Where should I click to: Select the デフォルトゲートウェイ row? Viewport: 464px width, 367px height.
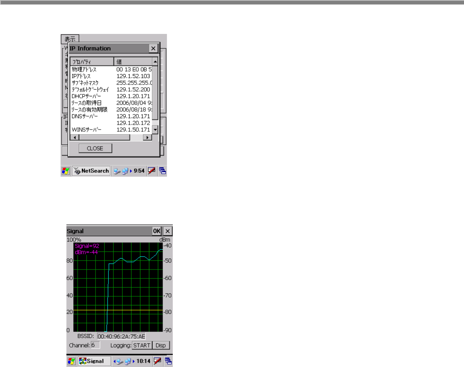click(111, 89)
